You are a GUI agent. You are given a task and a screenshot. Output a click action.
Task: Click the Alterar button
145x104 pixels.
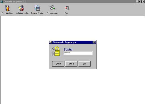[71, 64]
